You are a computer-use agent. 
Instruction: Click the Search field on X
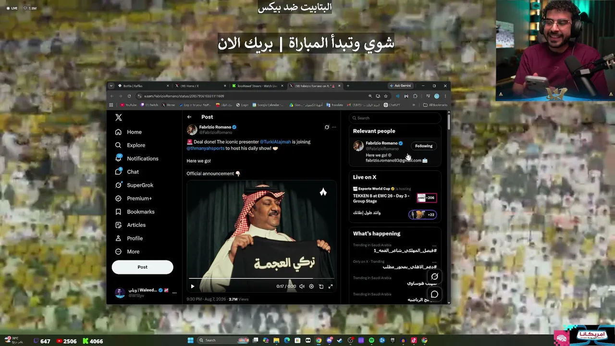(395, 118)
